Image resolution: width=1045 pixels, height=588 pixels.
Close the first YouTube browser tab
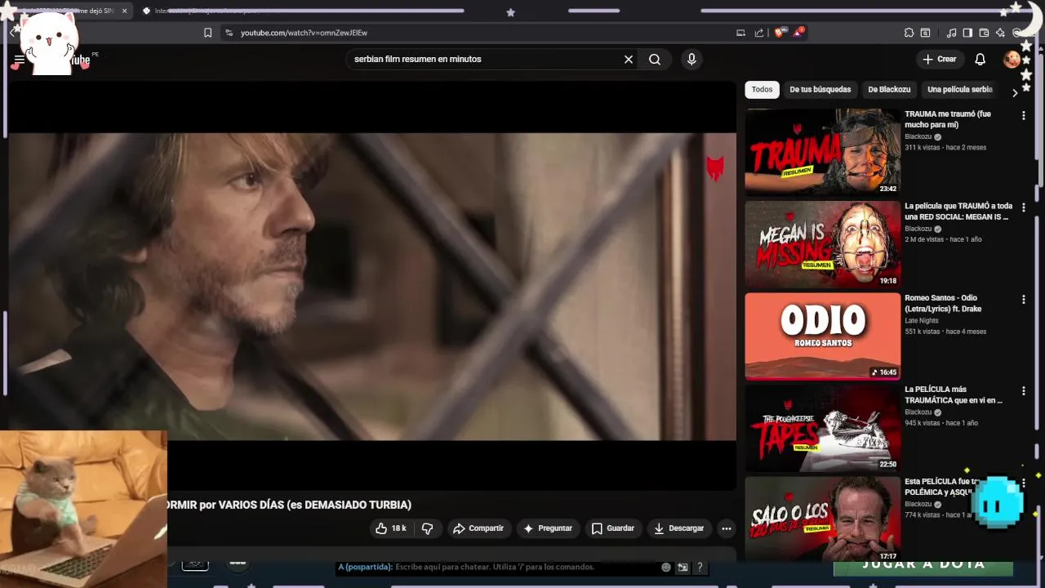tap(125, 11)
